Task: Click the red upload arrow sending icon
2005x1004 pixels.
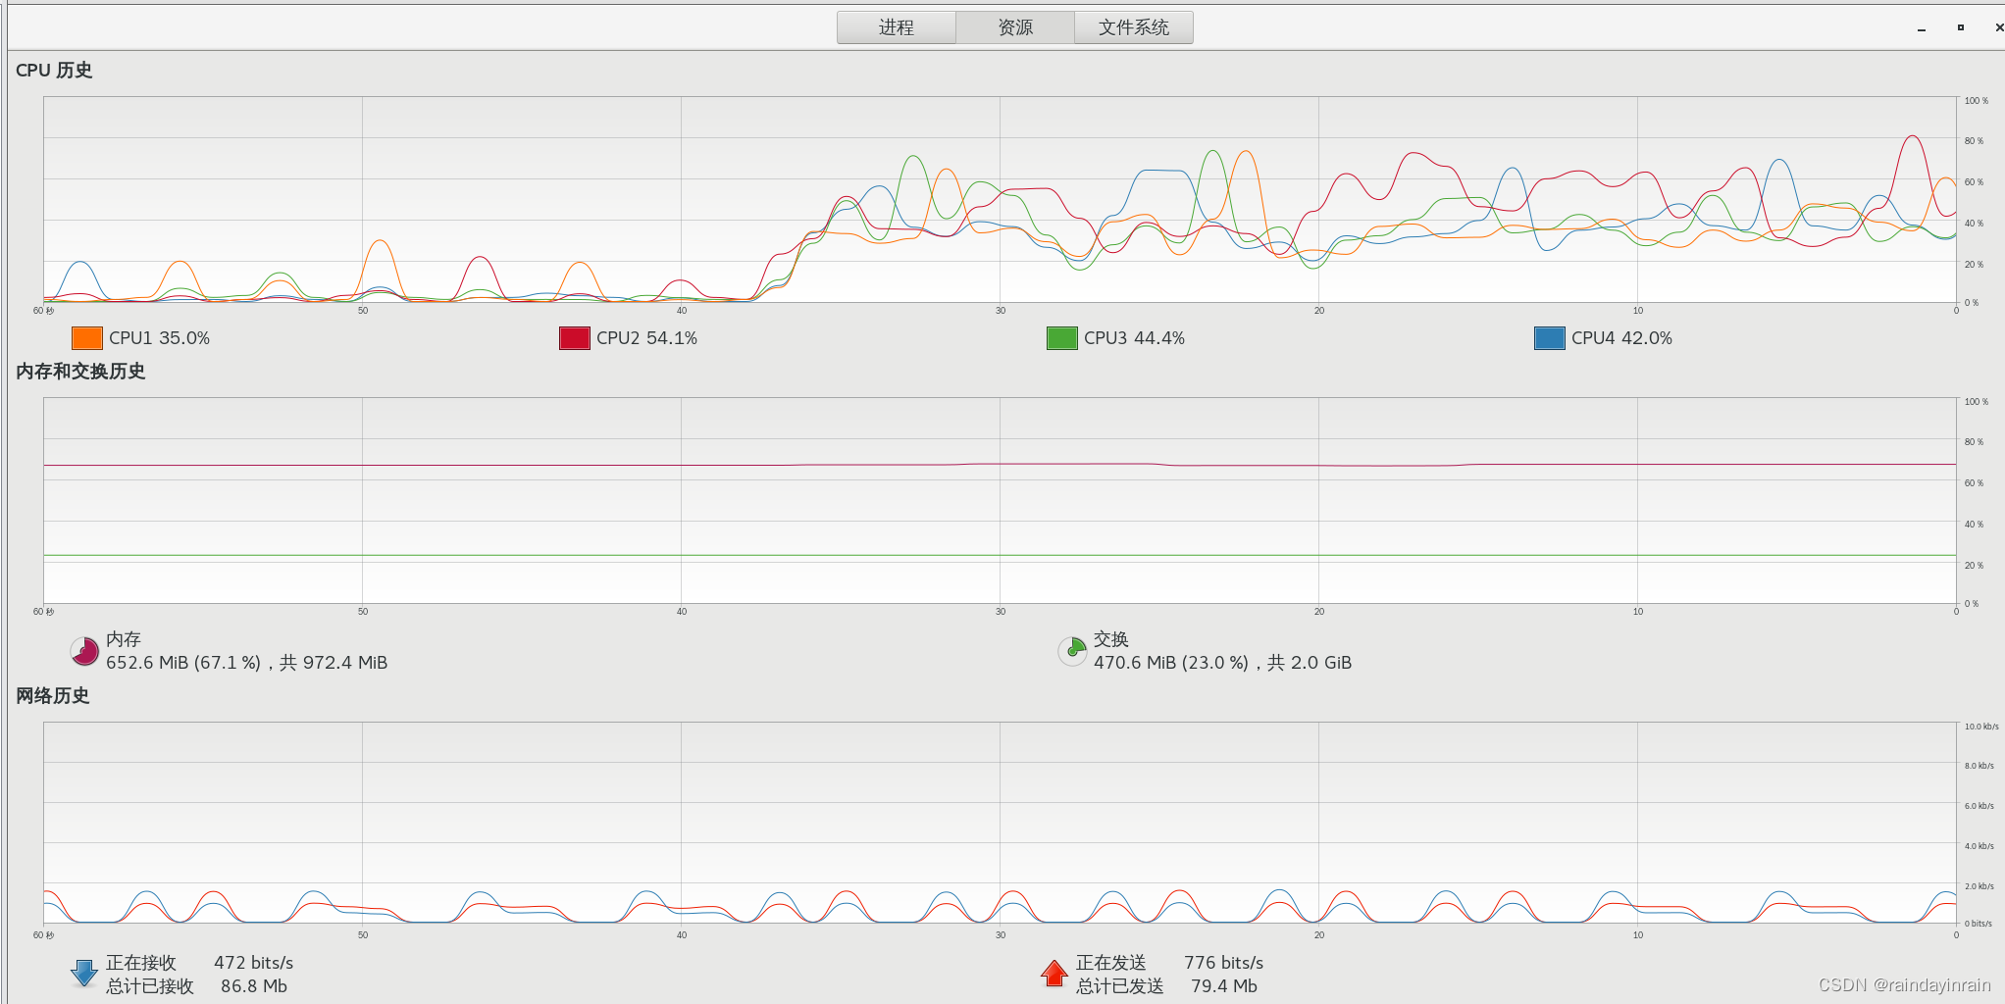Action: click(x=1054, y=974)
